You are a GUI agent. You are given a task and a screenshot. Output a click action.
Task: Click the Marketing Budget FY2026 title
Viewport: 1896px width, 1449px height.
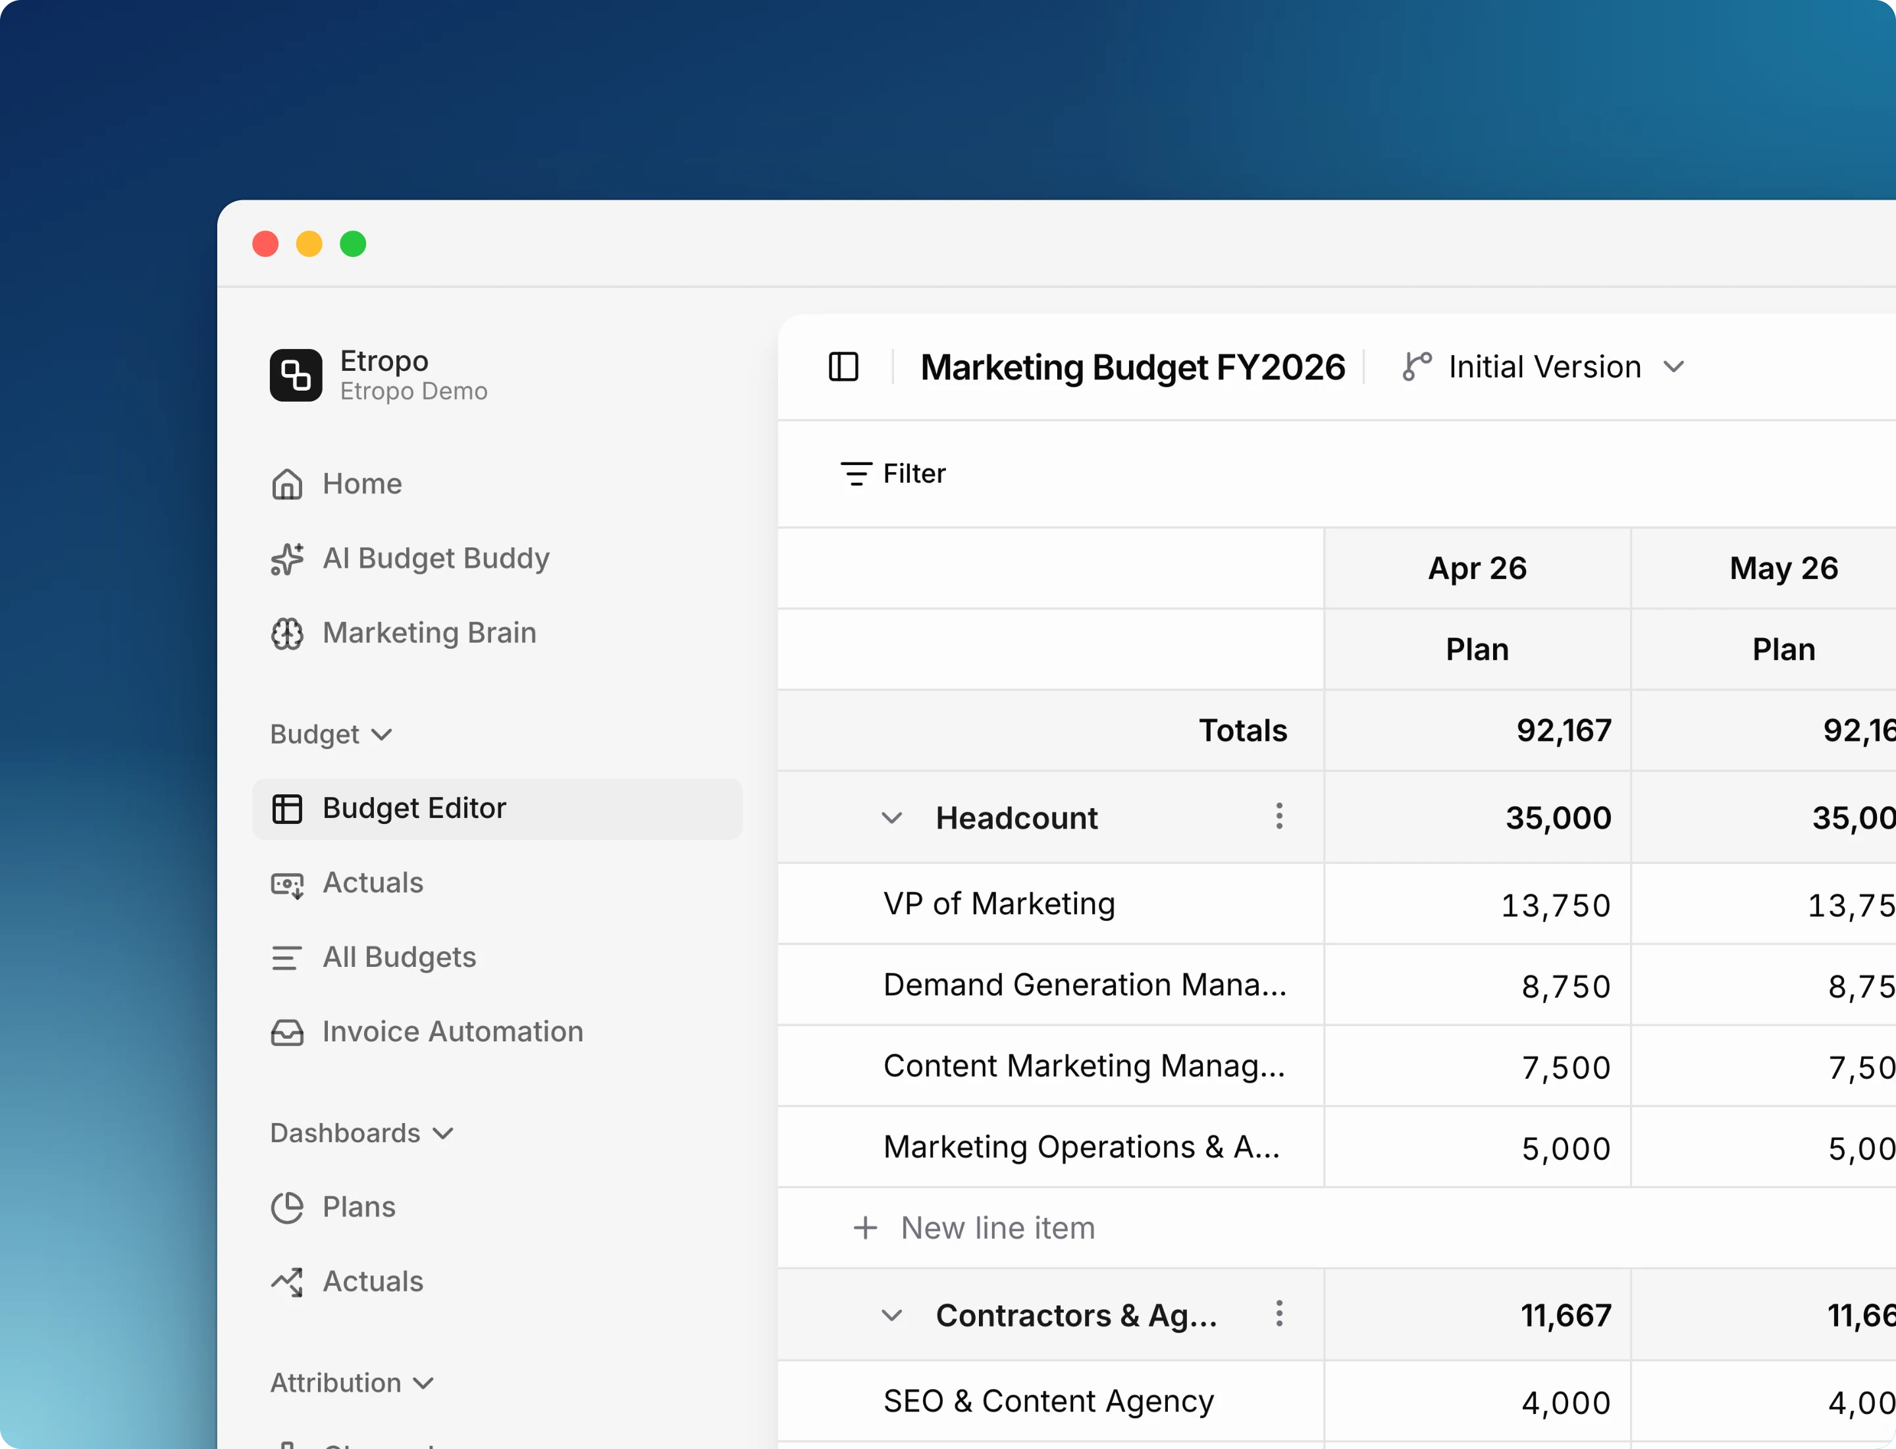[1132, 367]
